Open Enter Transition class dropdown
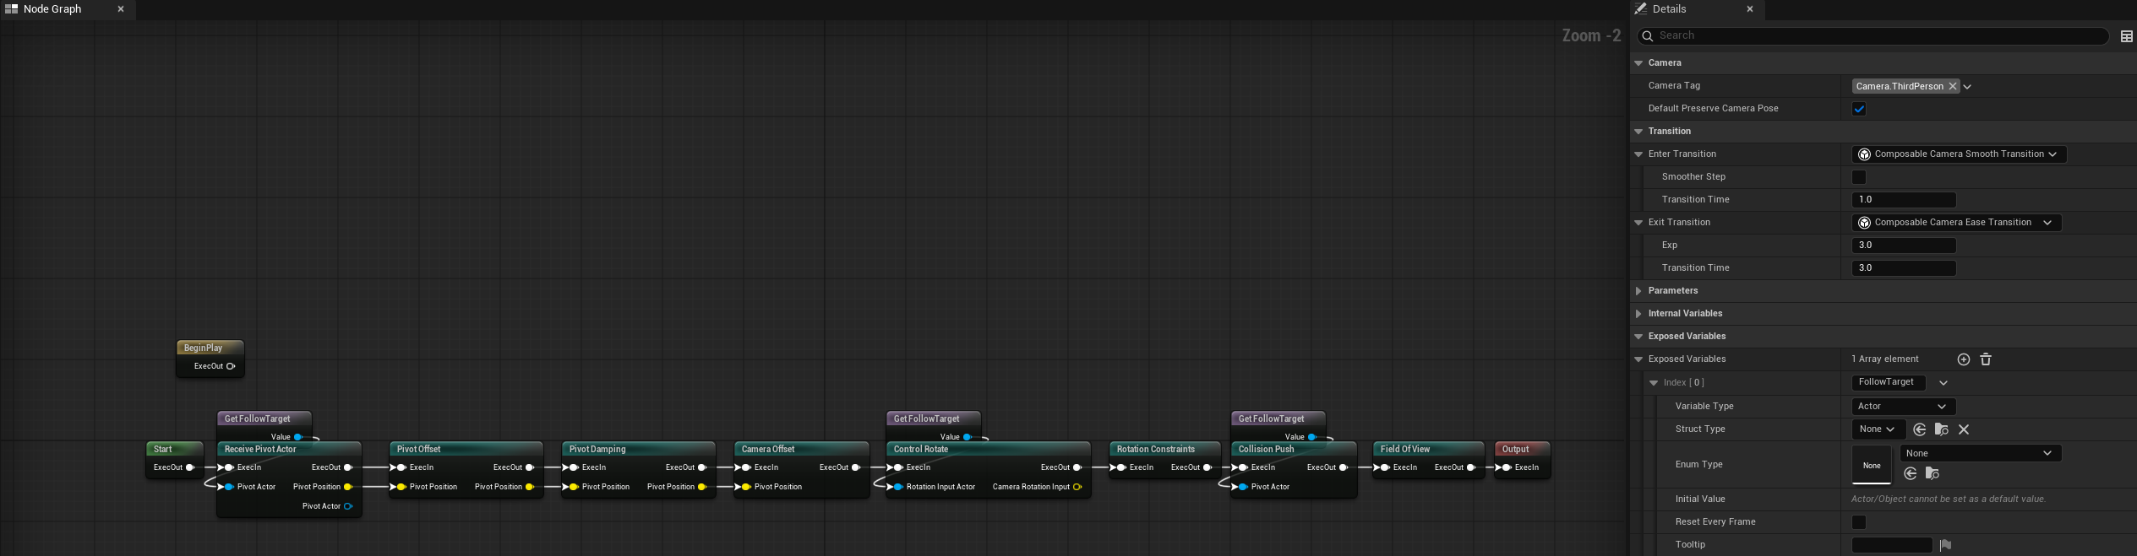Image resolution: width=2137 pixels, height=556 pixels. tap(1958, 154)
